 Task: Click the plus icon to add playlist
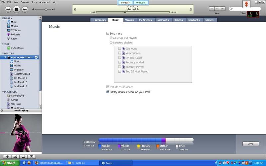[7, 156]
